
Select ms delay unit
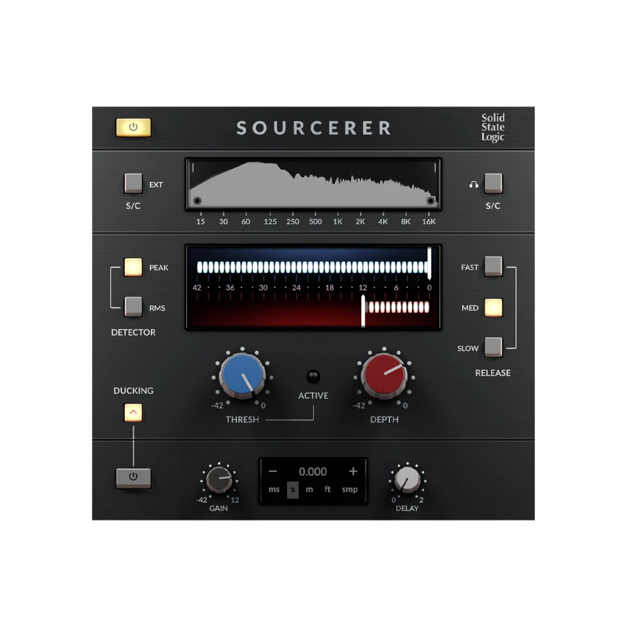point(274,490)
